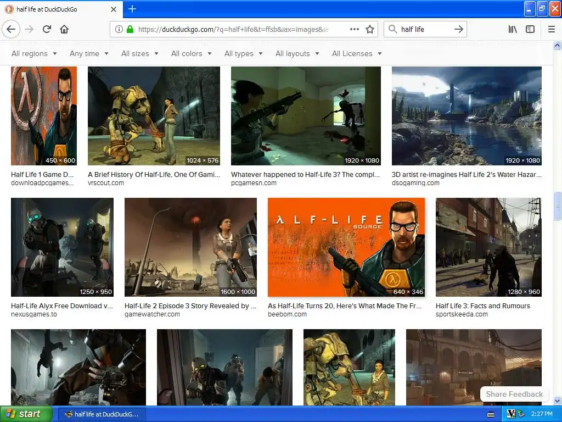Open 'Half Life 1 Game D...' result title

[x=42, y=174]
